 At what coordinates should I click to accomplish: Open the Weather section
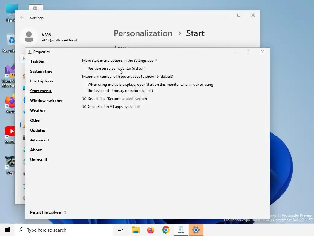(38, 111)
